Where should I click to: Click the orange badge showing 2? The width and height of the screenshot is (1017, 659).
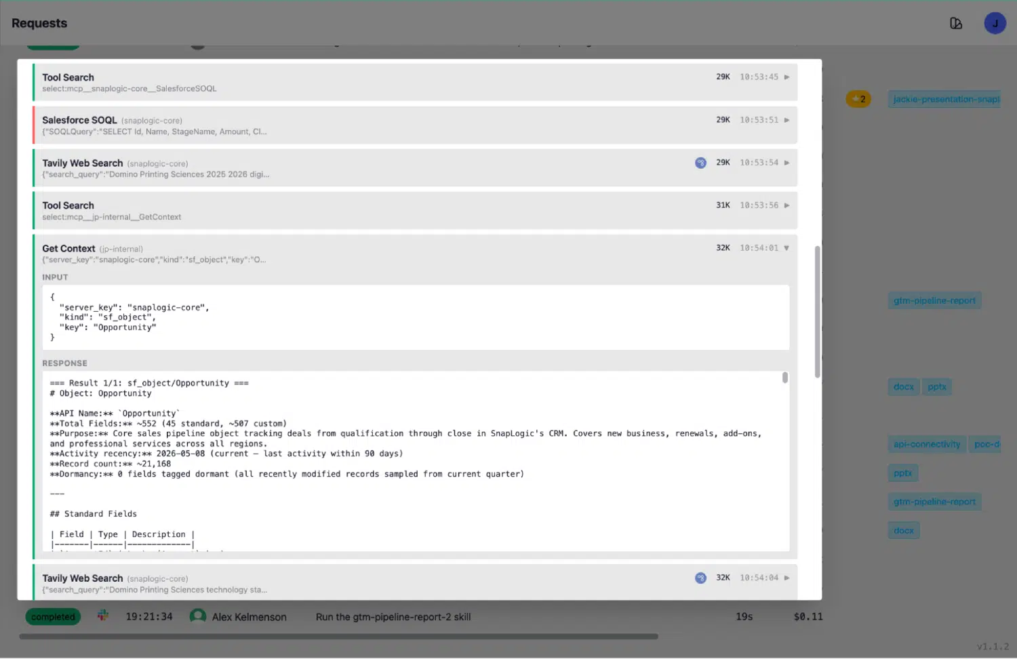858,99
